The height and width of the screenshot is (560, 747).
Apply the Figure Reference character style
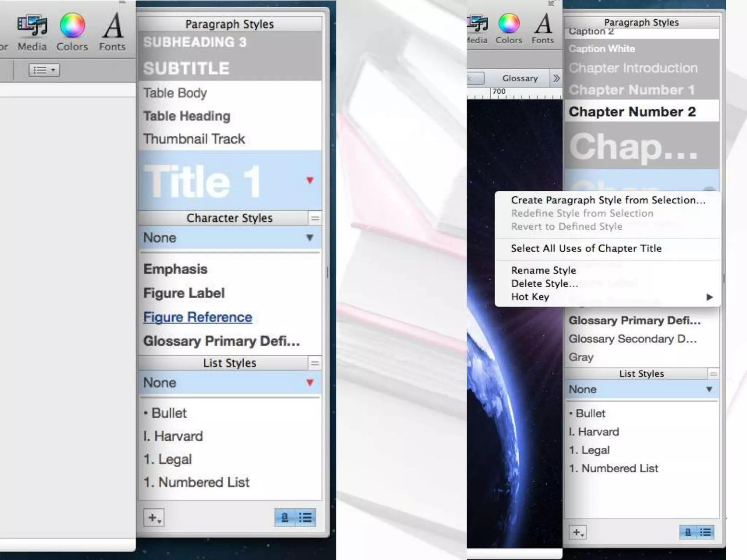(197, 317)
